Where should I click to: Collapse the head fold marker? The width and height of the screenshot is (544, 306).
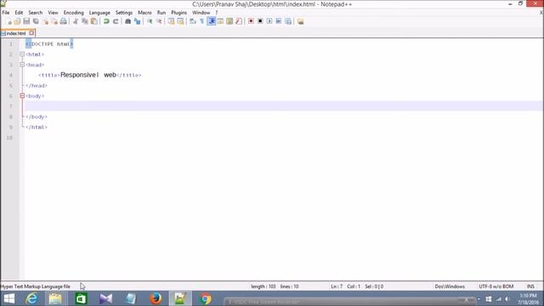[22, 65]
